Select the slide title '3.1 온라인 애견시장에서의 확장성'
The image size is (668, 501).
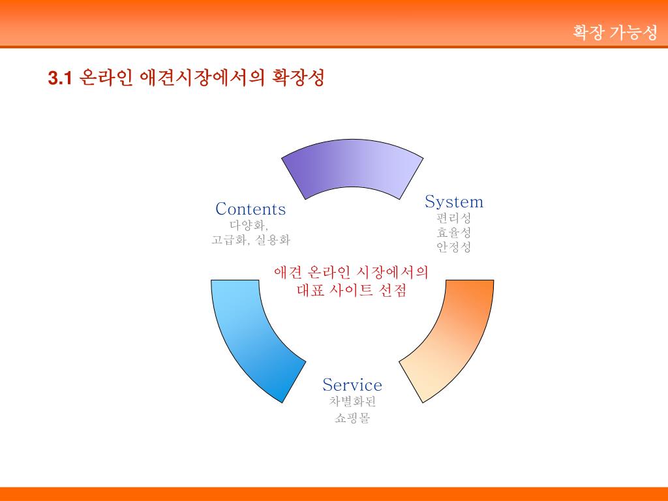tap(186, 78)
